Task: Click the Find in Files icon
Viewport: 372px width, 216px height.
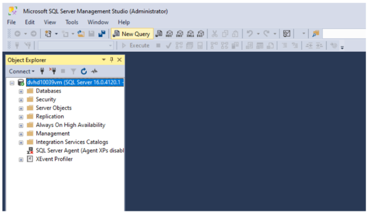Action: click(x=315, y=34)
